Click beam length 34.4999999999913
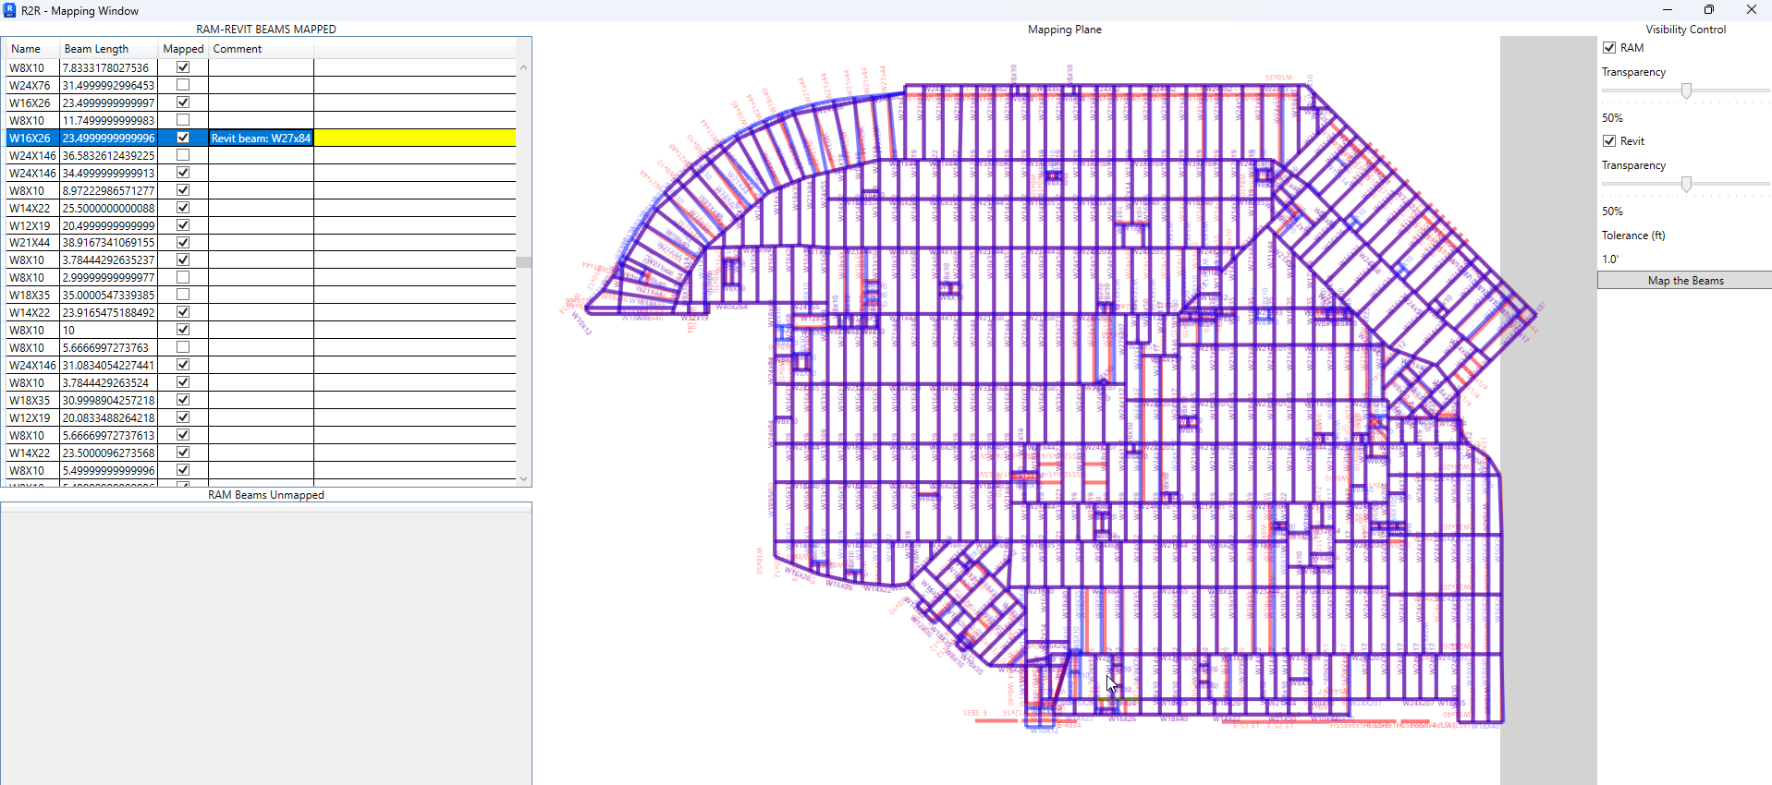Screen dimensions: 1772x785 coord(109,173)
